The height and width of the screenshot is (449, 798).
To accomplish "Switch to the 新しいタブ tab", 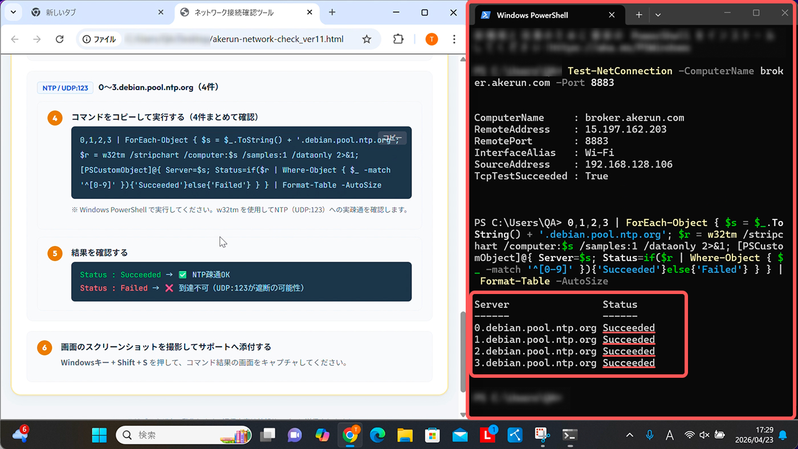I will [x=97, y=13].
